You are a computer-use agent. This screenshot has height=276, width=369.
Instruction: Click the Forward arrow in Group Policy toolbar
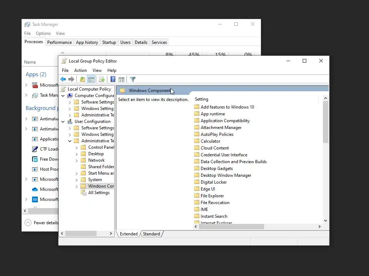(x=71, y=79)
